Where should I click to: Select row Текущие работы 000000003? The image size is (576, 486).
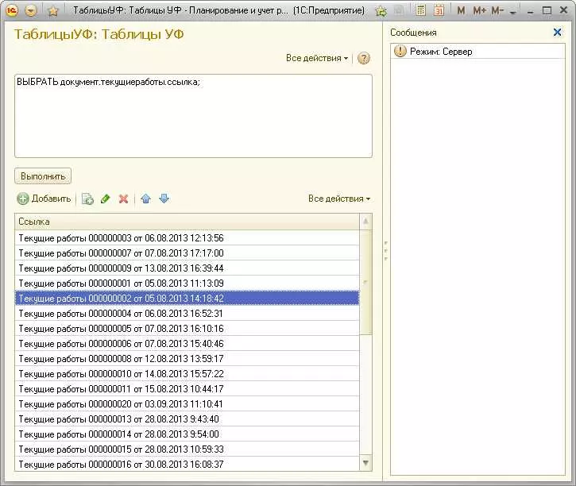(187, 238)
